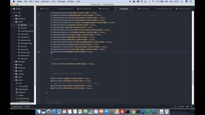The height and width of the screenshot is (115, 205).
Task: Open the iTunes music icon in Dock
Action: point(96,112)
